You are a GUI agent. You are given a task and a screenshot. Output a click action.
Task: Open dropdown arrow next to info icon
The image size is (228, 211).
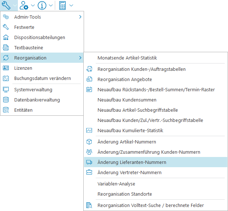pyautogui.click(x=51, y=5)
